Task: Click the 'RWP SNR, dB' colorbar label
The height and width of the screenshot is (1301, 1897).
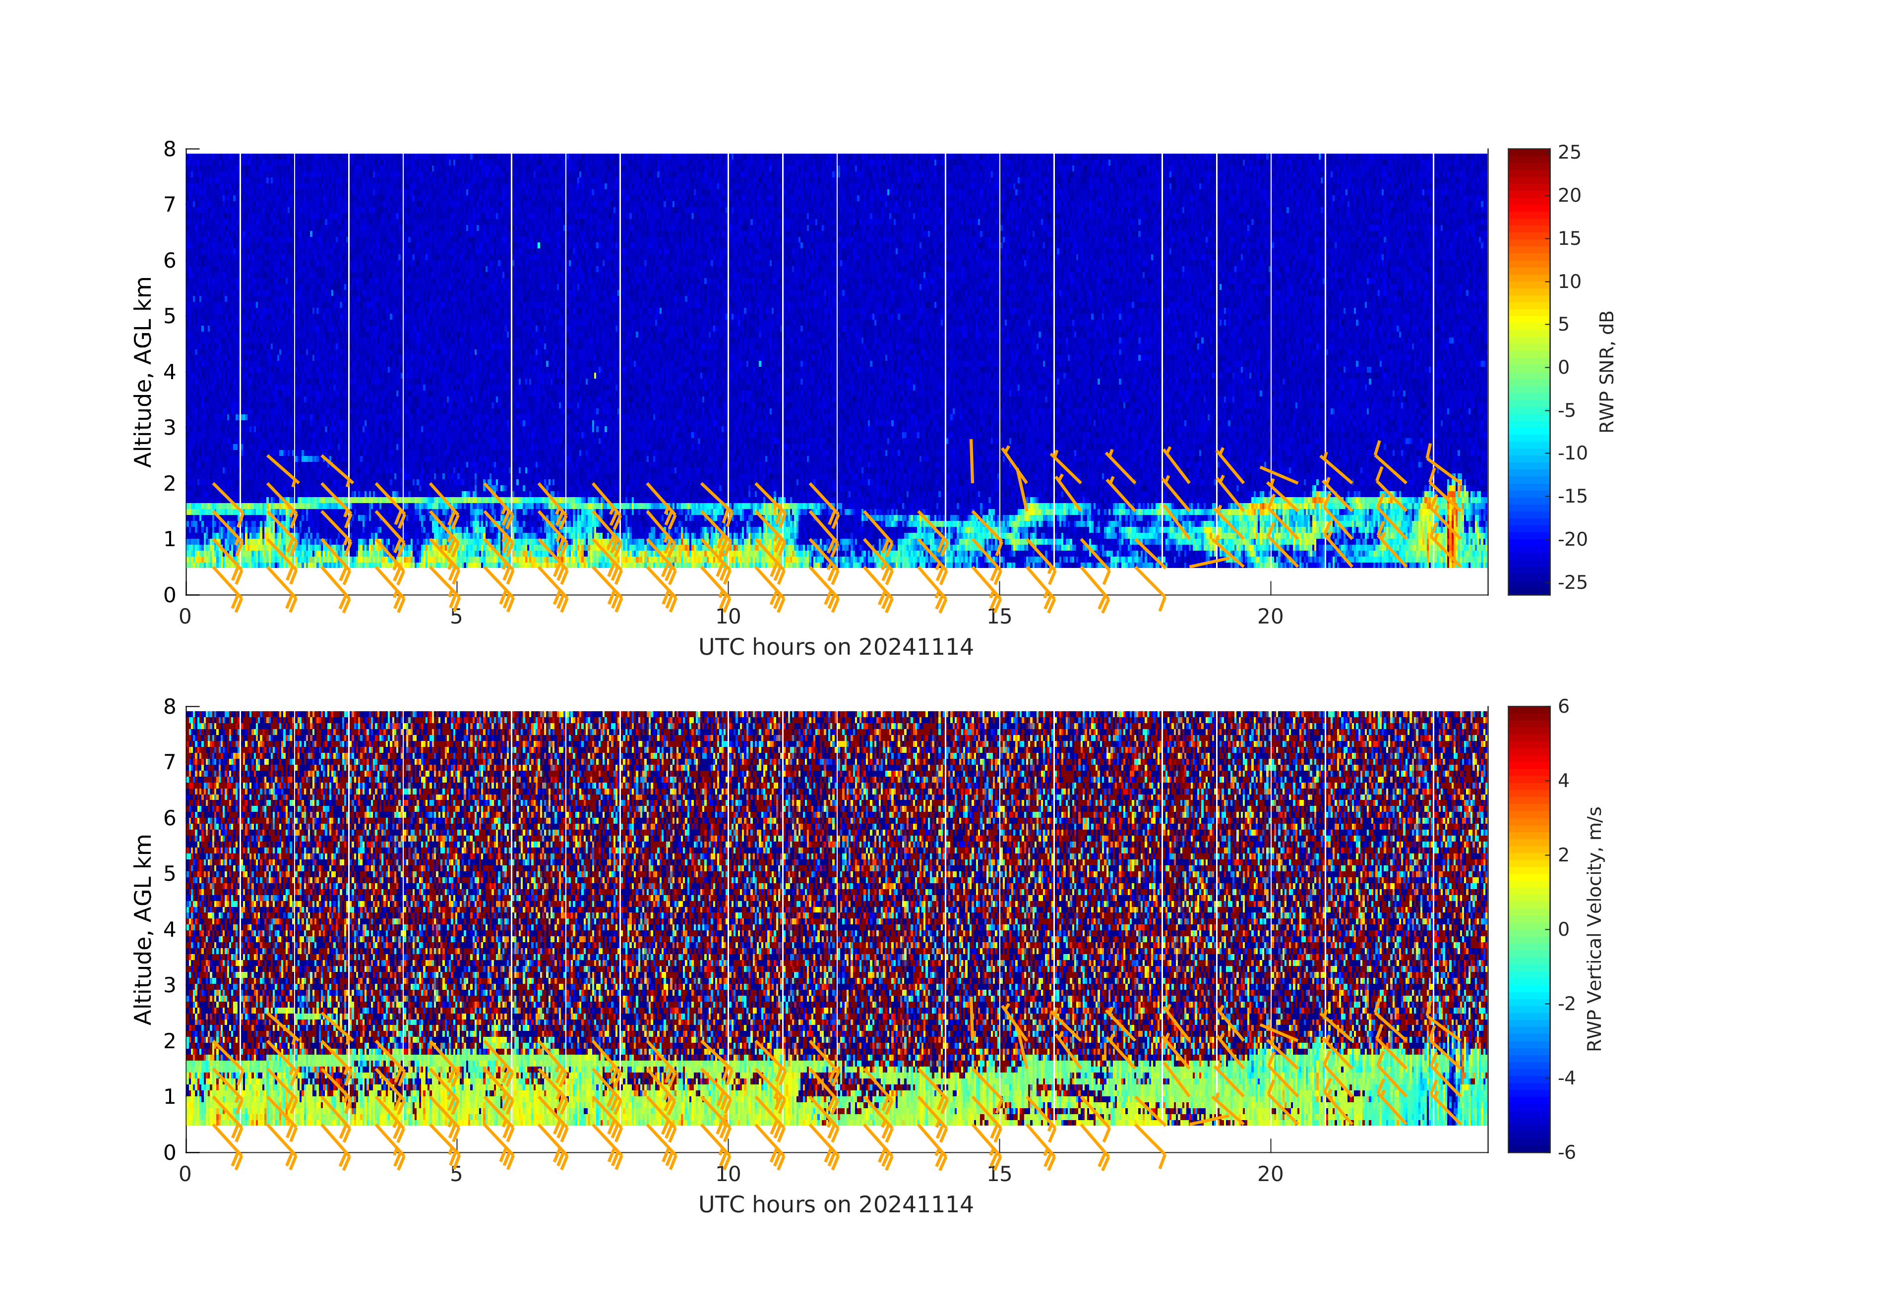Action: coord(1606,372)
